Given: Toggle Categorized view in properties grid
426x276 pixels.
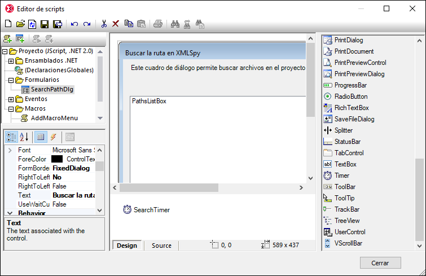Looking at the screenshot, I should 11,137.
